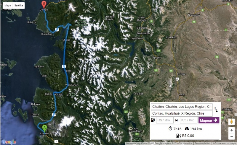The image size is (237, 145).
Task: Click the R$ / litro price field
Action: [165, 120]
